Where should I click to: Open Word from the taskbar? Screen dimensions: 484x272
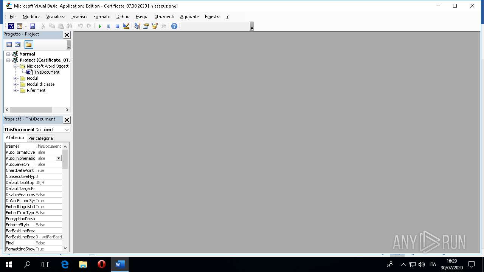tap(120, 264)
